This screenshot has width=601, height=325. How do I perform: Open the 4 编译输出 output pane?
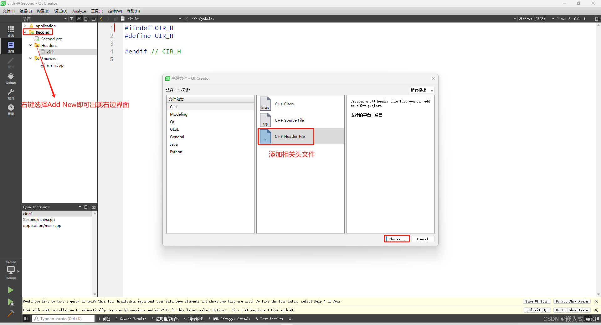point(193,318)
